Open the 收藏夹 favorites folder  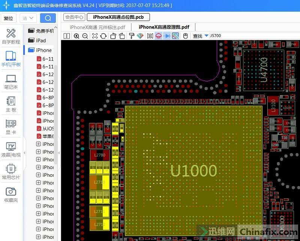(x=11, y=195)
